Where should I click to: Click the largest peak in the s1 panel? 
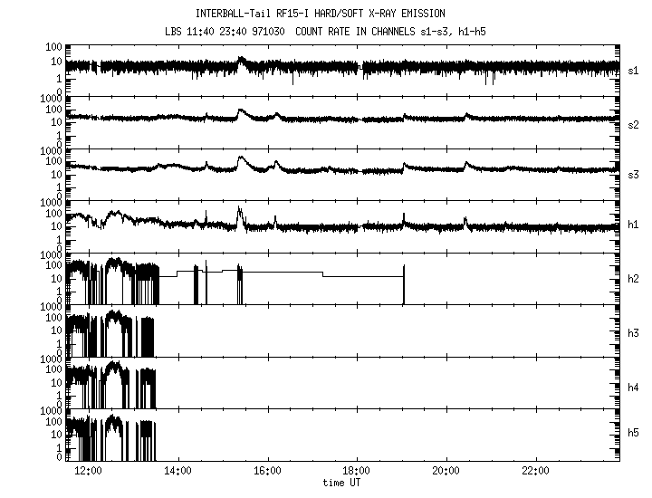coord(240,60)
